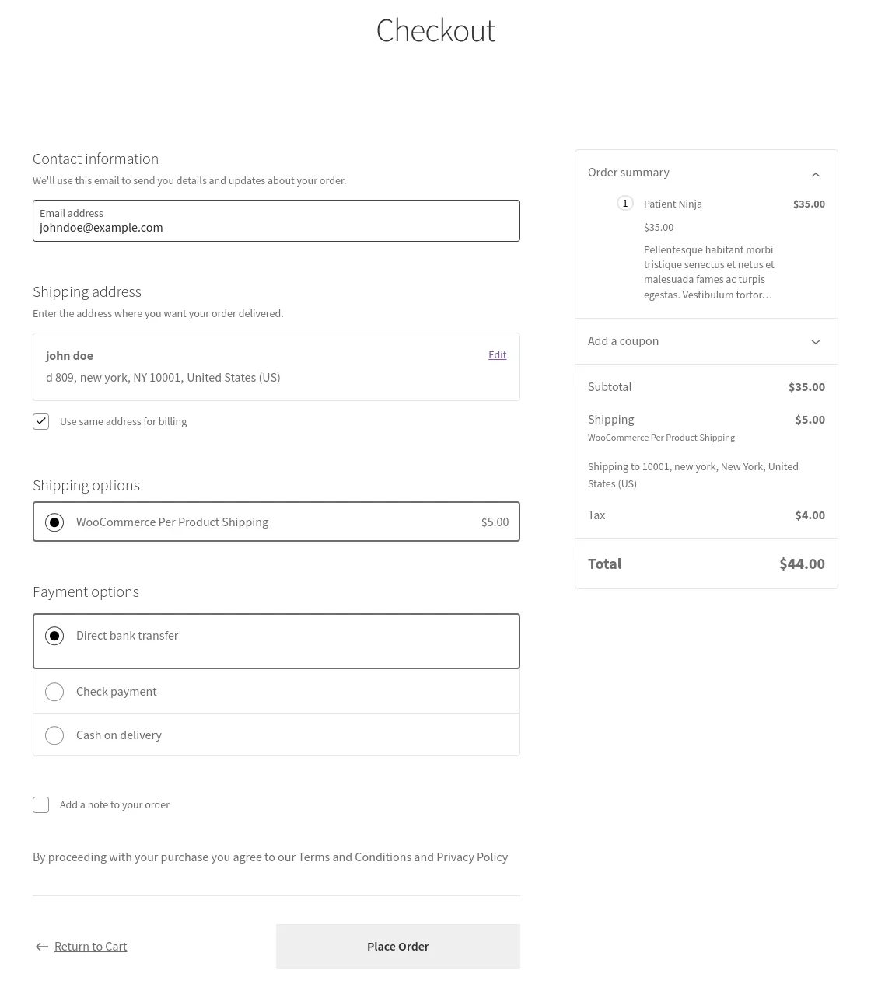Open the Terms and Conditions link
The height and width of the screenshot is (991, 871).
(355, 857)
